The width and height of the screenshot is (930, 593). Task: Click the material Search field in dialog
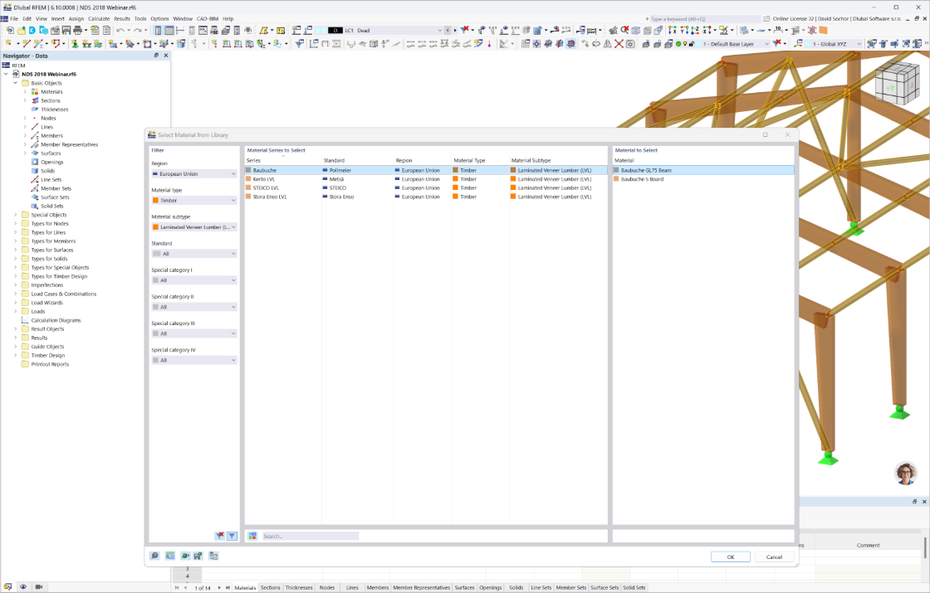(x=310, y=536)
